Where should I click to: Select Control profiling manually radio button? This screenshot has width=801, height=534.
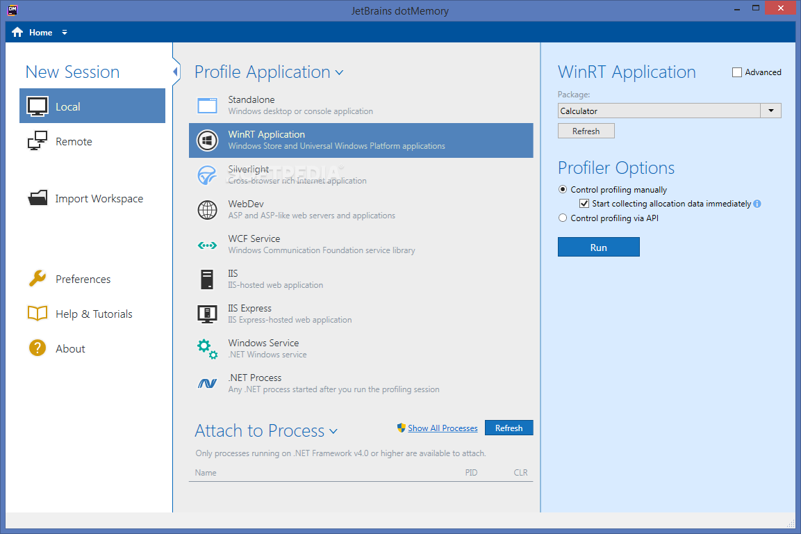(563, 189)
